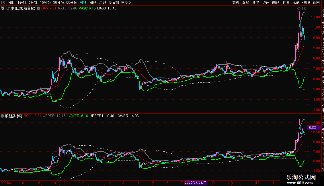Open the 多周期 multi-period view

114,3
